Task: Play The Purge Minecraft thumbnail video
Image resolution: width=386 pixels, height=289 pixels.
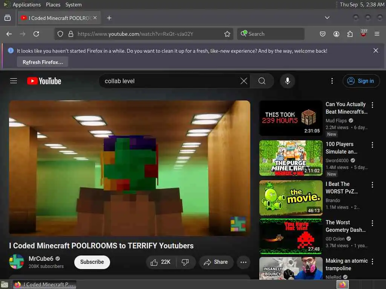Action: [291, 158]
